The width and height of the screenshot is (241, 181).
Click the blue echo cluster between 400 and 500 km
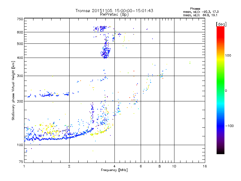(105, 52)
